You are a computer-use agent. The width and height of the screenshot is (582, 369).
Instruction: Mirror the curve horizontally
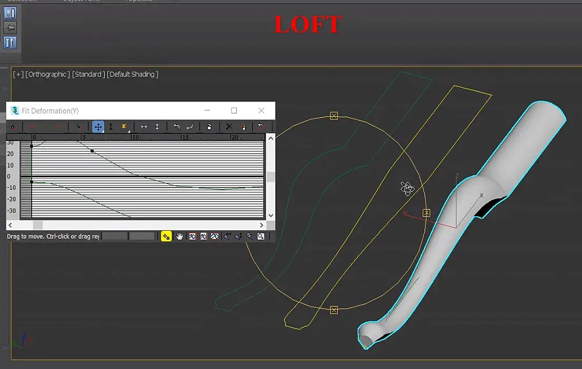(x=144, y=127)
